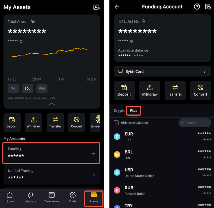Open account switch icon beside My Assets
This screenshot has height=208, width=214.
97,7
